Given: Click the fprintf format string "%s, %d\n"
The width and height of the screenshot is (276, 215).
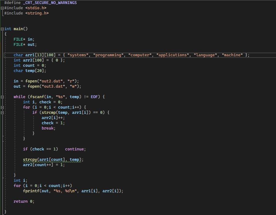Looking at the screenshot, I should coord(64,191).
